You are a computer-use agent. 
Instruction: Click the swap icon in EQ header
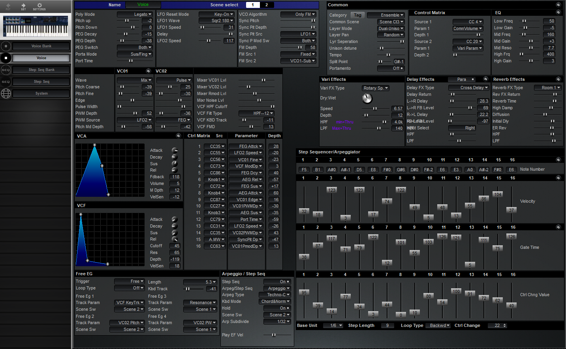click(x=558, y=13)
